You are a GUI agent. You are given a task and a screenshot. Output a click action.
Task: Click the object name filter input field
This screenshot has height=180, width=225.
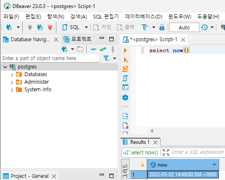[x=50, y=58]
